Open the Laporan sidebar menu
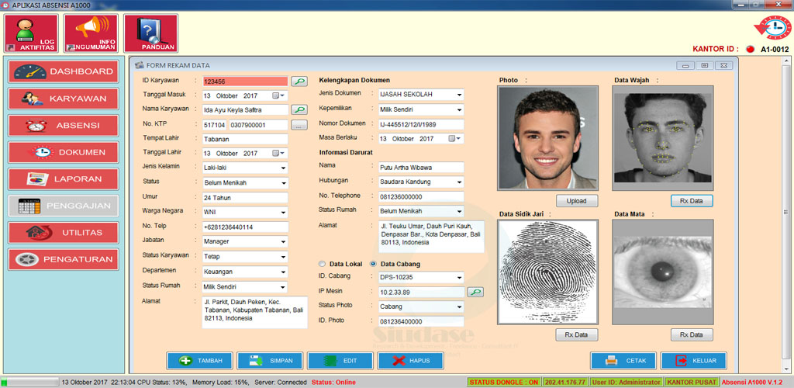The width and height of the screenshot is (794, 388). 64,179
